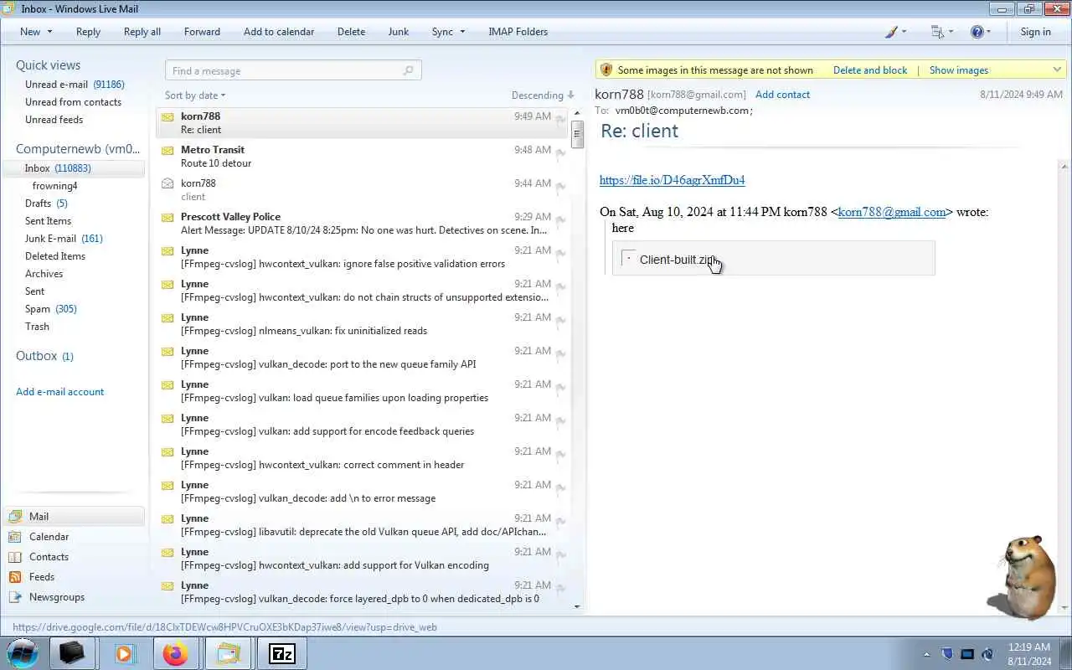This screenshot has width=1072, height=670.
Task: Open Firefox from the taskbar
Action: [176, 653]
